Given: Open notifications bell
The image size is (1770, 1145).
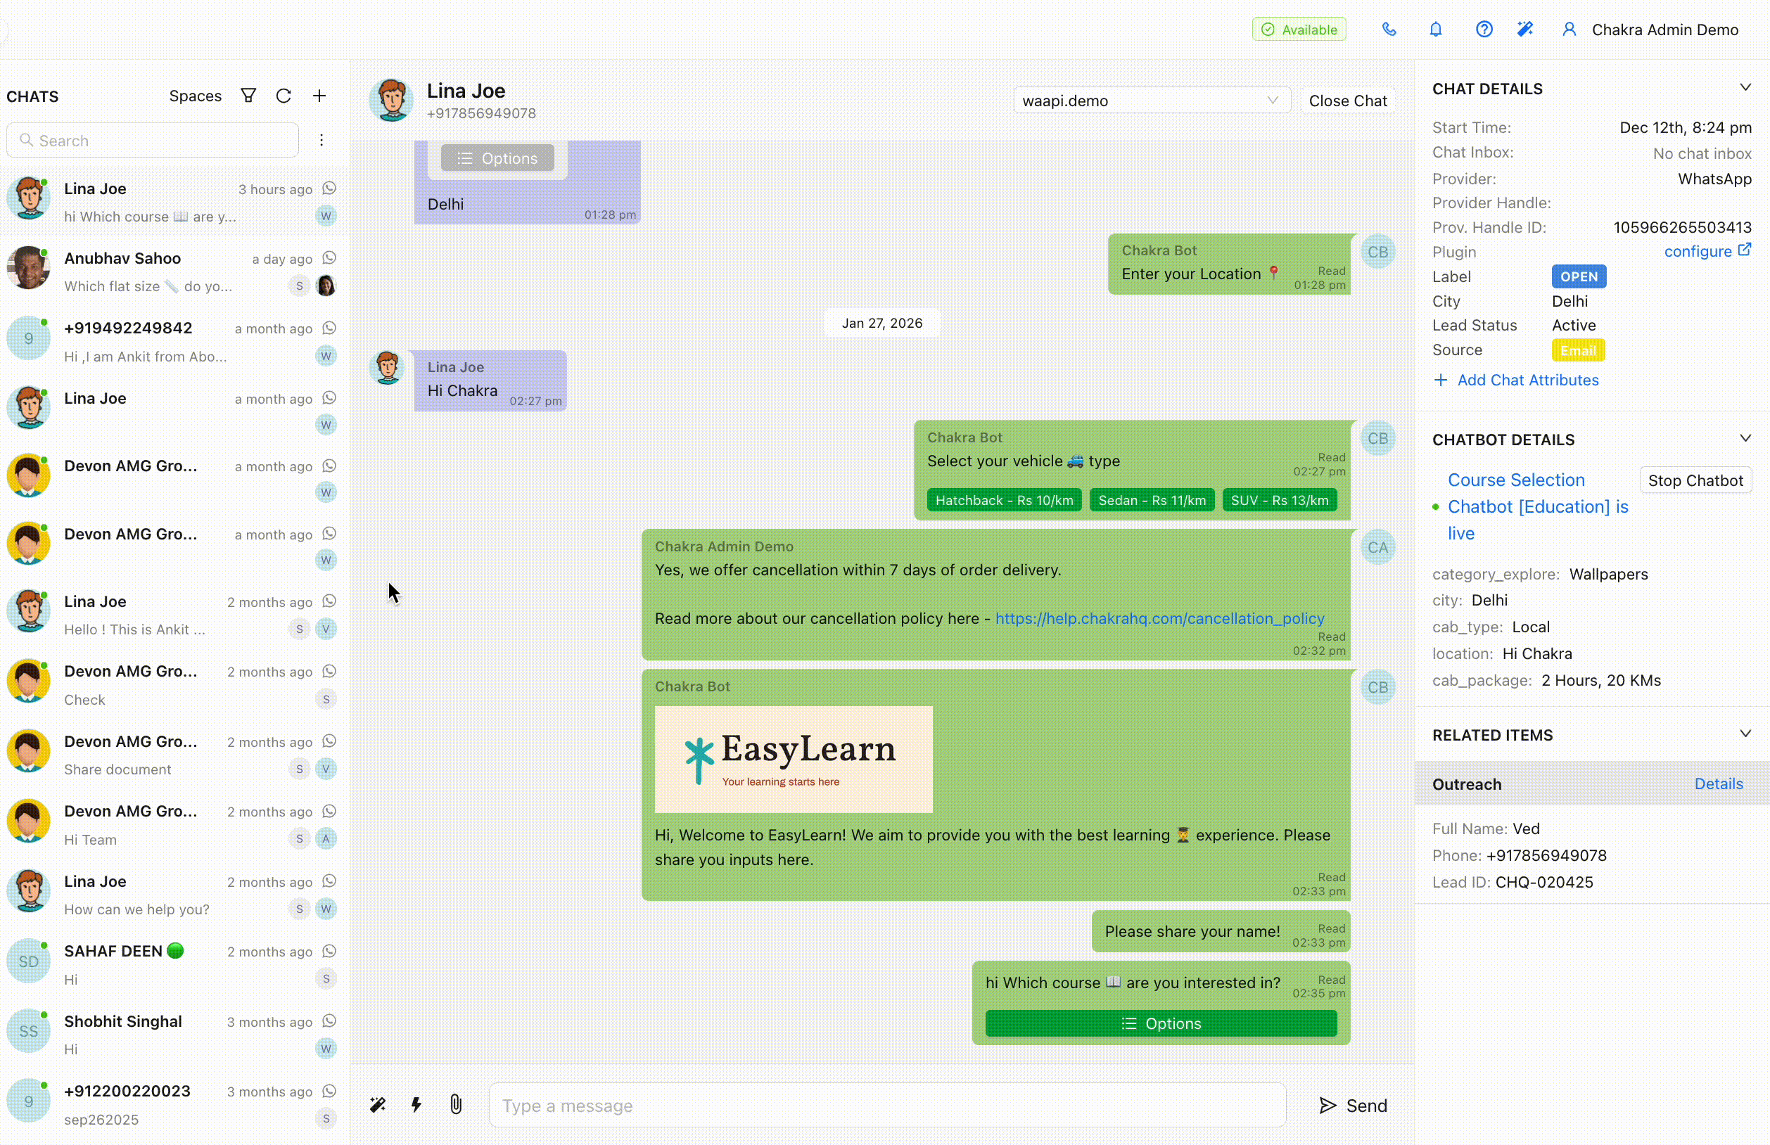Looking at the screenshot, I should (1435, 30).
